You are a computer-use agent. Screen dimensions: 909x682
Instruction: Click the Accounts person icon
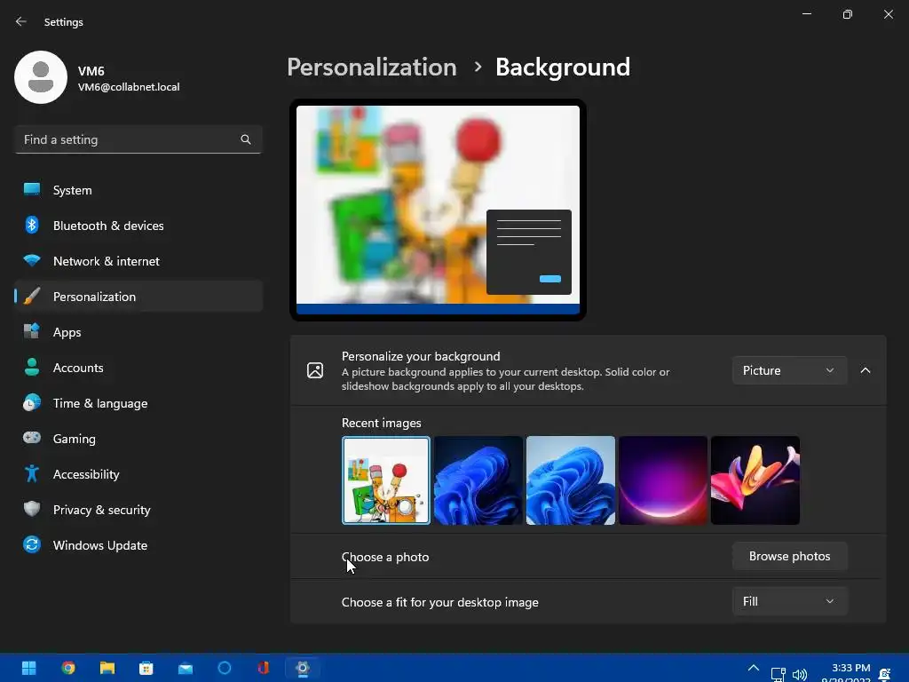[x=32, y=367]
